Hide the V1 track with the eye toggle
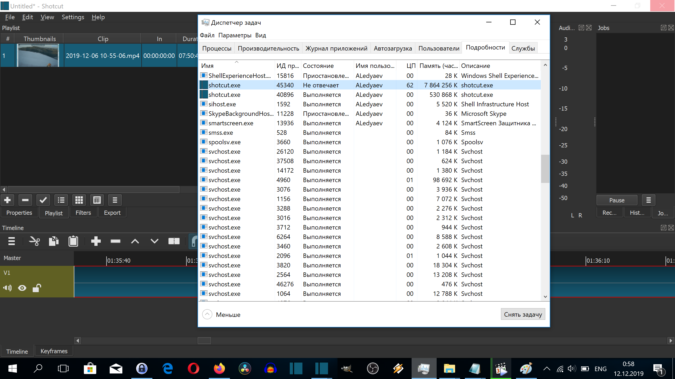Viewport: 675px width, 379px height. coord(22,288)
